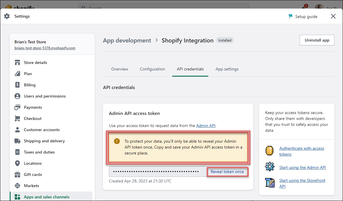Click the 'Shopify Integration' app title

click(x=187, y=40)
